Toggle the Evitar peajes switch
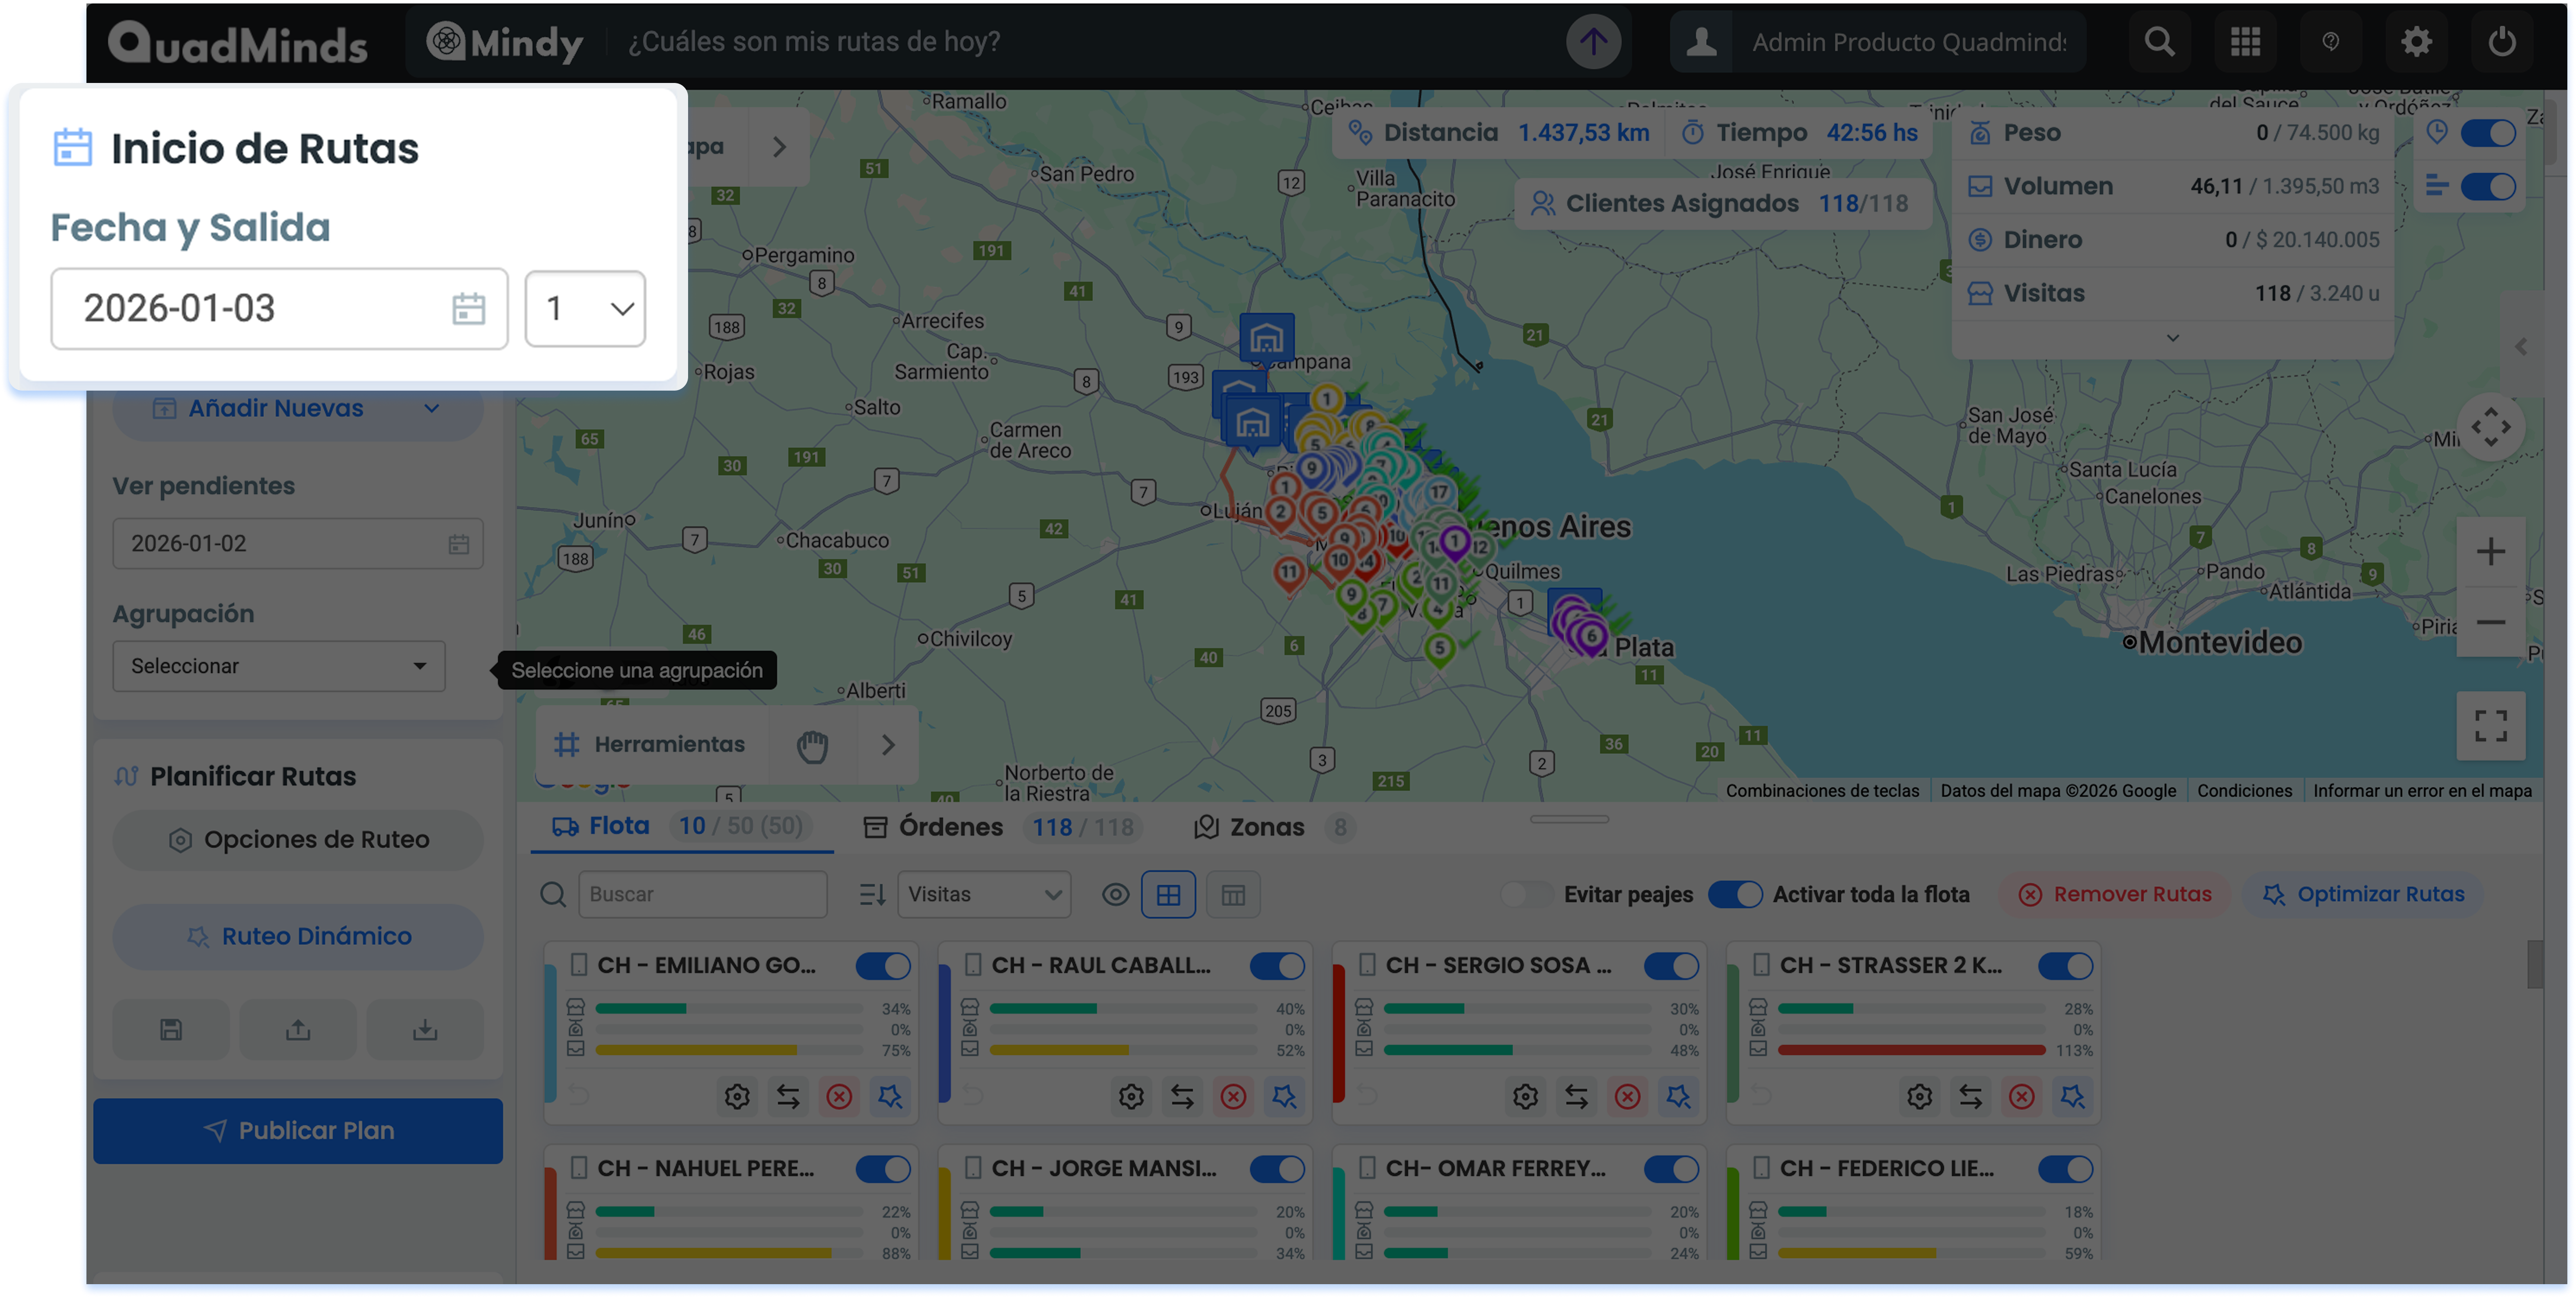 click(x=1526, y=894)
